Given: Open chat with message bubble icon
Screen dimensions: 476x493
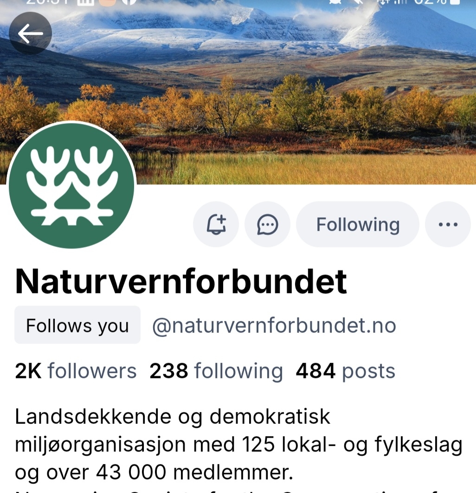Looking at the screenshot, I should (267, 224).
